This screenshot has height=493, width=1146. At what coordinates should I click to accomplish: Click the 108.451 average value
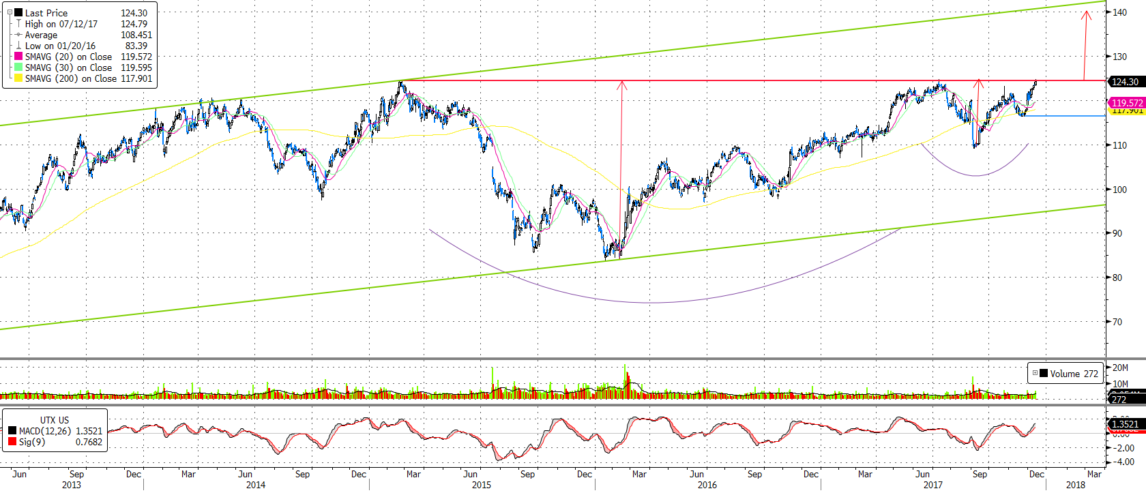[x=136, y=35]
